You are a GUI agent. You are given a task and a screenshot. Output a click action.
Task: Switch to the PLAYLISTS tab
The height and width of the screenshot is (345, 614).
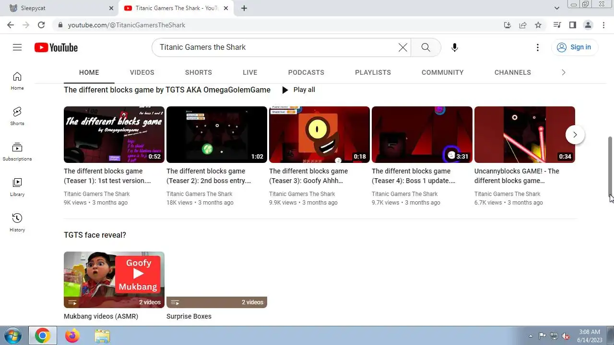373,72
